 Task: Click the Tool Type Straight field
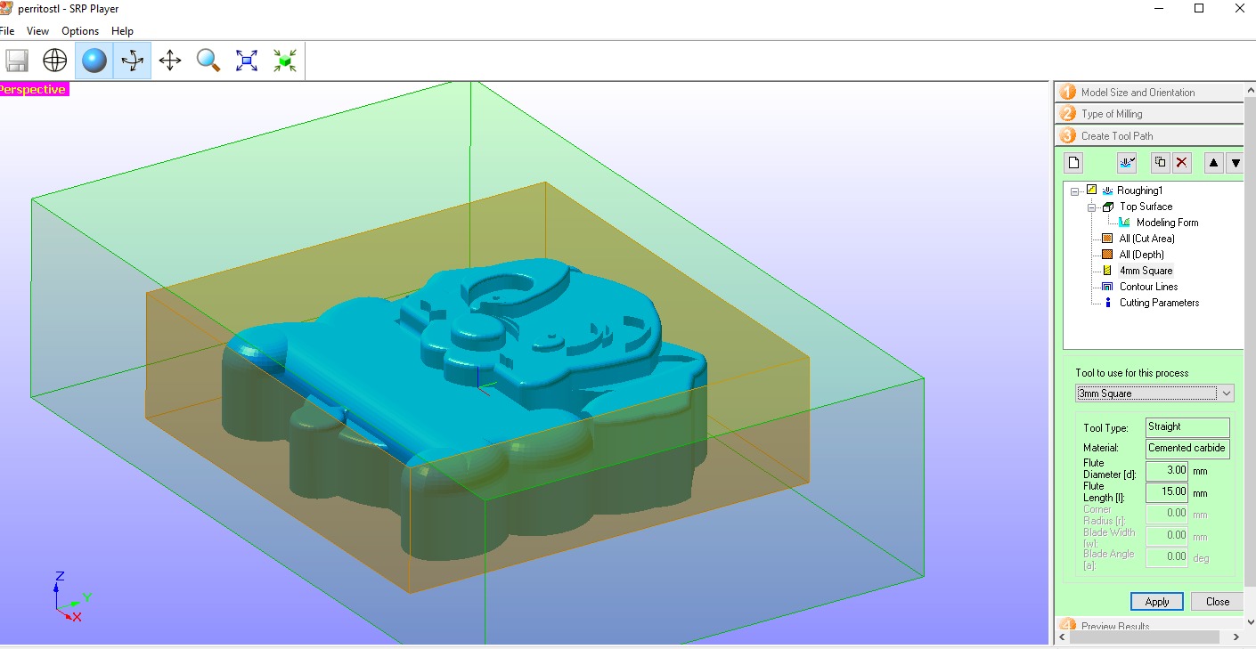[1187, 427]
